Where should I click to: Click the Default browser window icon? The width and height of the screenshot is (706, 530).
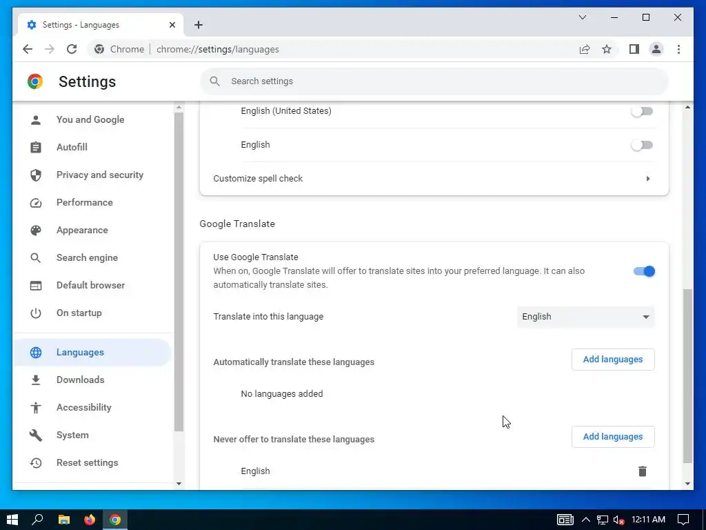tap(36, 285)
